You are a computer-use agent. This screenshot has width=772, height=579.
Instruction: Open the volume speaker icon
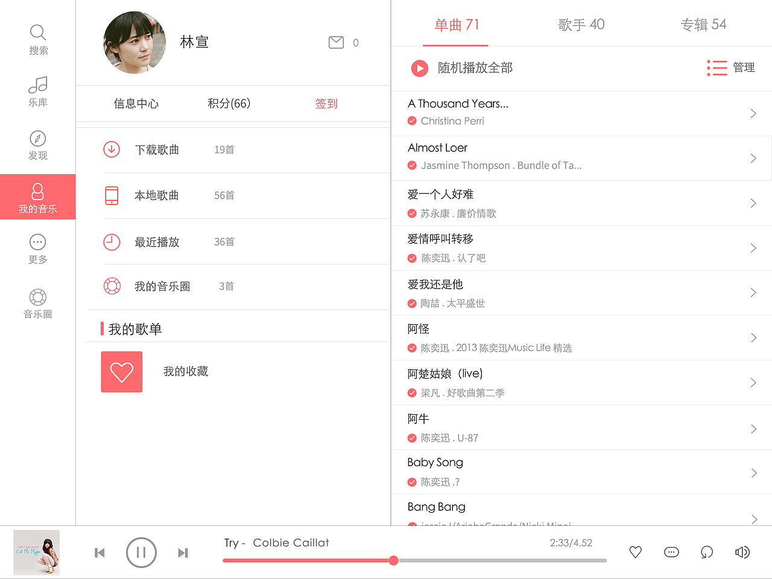pos(742,552)
